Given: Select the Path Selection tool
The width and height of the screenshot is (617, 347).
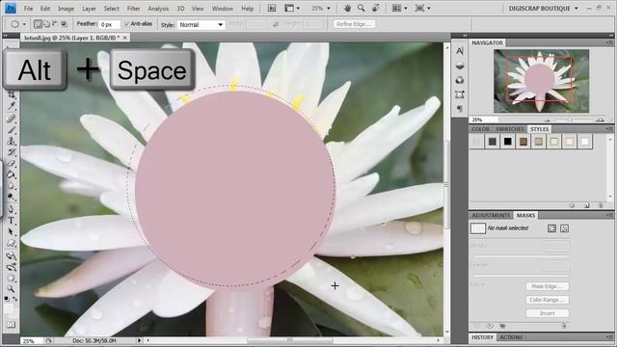Looking at the screenshot, I should (x=11, y=231).
